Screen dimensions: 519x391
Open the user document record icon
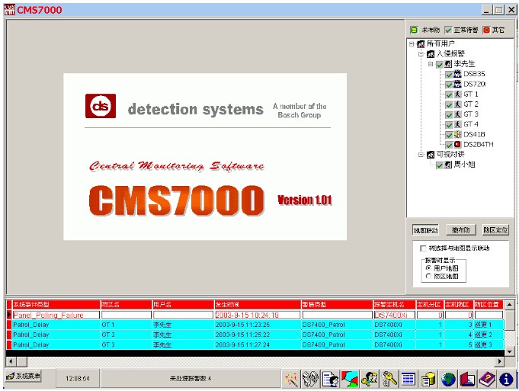[330, 379]
